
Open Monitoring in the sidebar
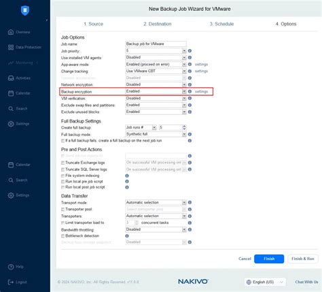(23, 63)
